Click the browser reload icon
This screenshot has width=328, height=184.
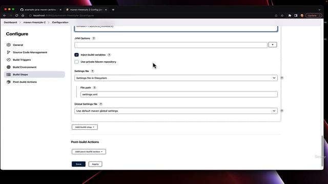[x=17, y=15]
